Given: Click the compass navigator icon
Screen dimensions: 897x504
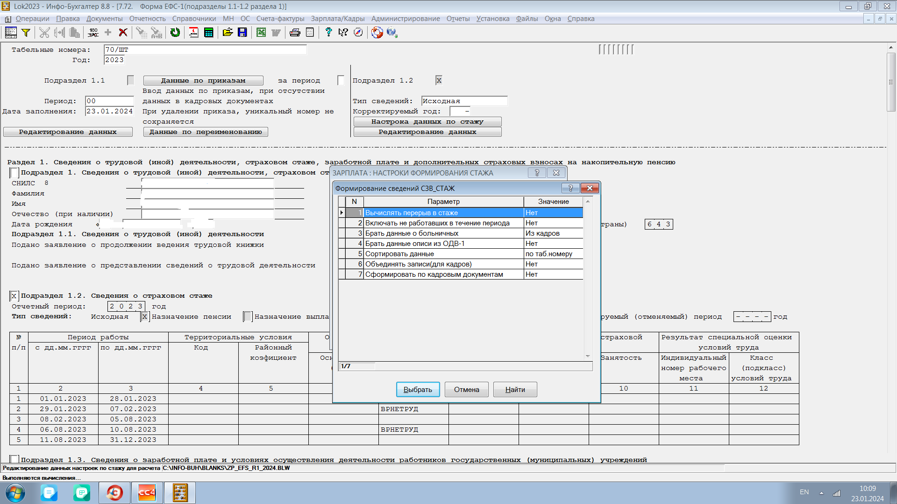Looking at the screenshot, I should pyautogui.click(x=358, y=32).
